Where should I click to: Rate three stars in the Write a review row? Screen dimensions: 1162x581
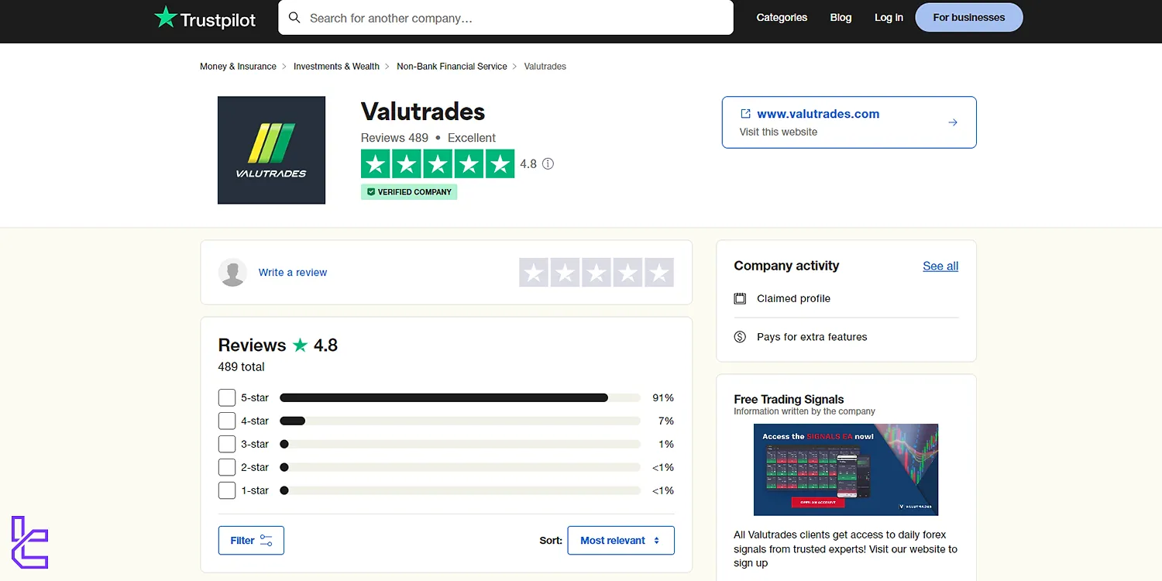coord(596,273)
